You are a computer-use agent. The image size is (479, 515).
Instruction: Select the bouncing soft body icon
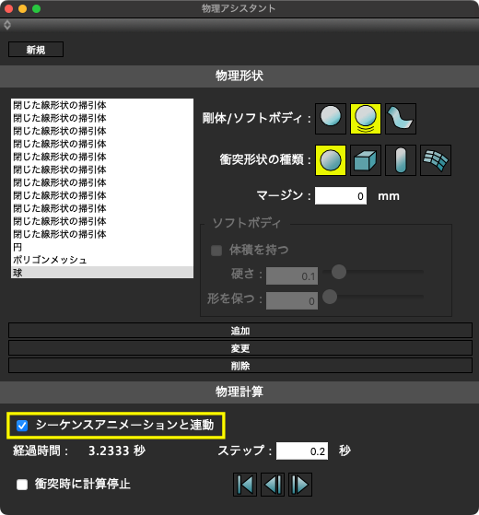pyautogui.click(x=366, y=119)
